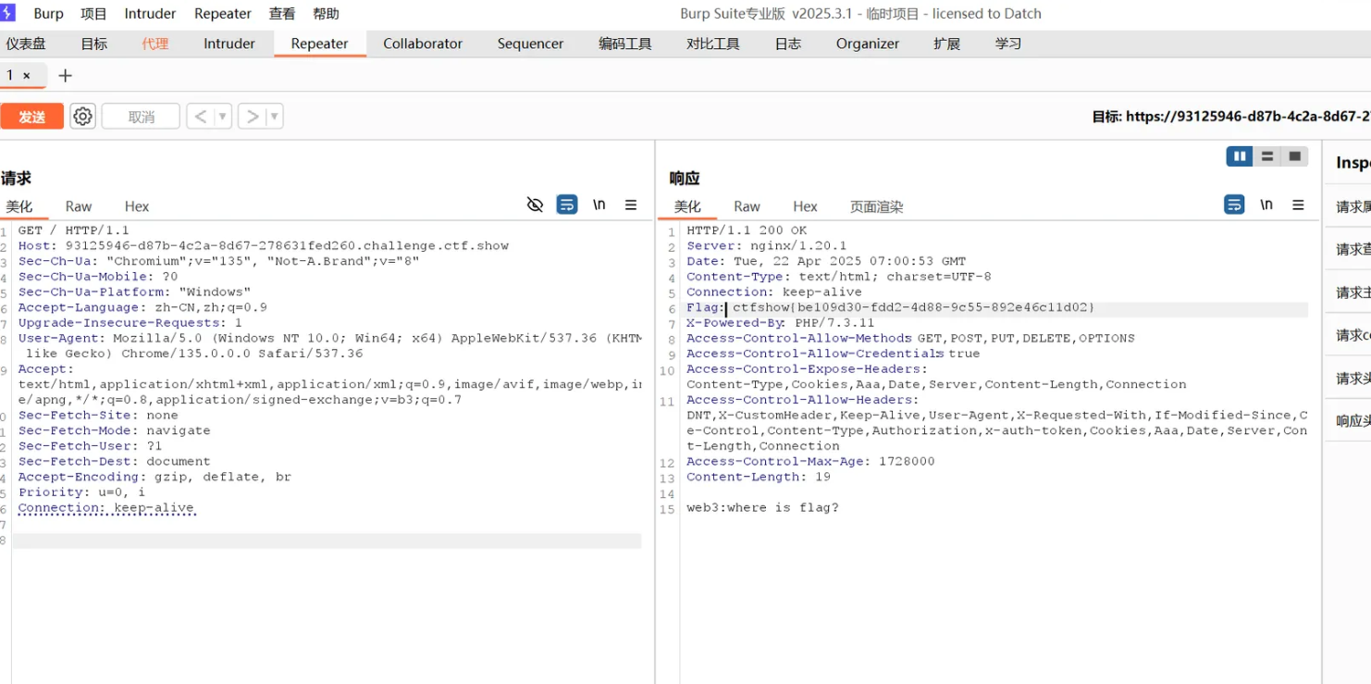Image resolution: width=1371 pixels, height=684 pixels.
Task: Select the Repeater tool tab
Action: [320, 44]
